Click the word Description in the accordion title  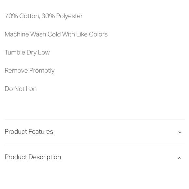pos(45,157)
